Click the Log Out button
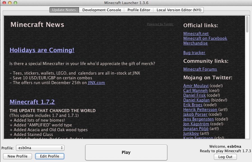The height and width of the screenshot is (162, 252). click(x=225, y=157)
